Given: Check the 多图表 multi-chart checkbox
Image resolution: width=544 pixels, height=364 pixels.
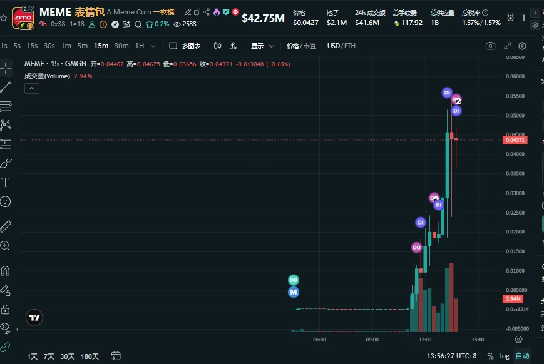Looking at the screenshot, I should pyautogui.click(x=173, y=46).
